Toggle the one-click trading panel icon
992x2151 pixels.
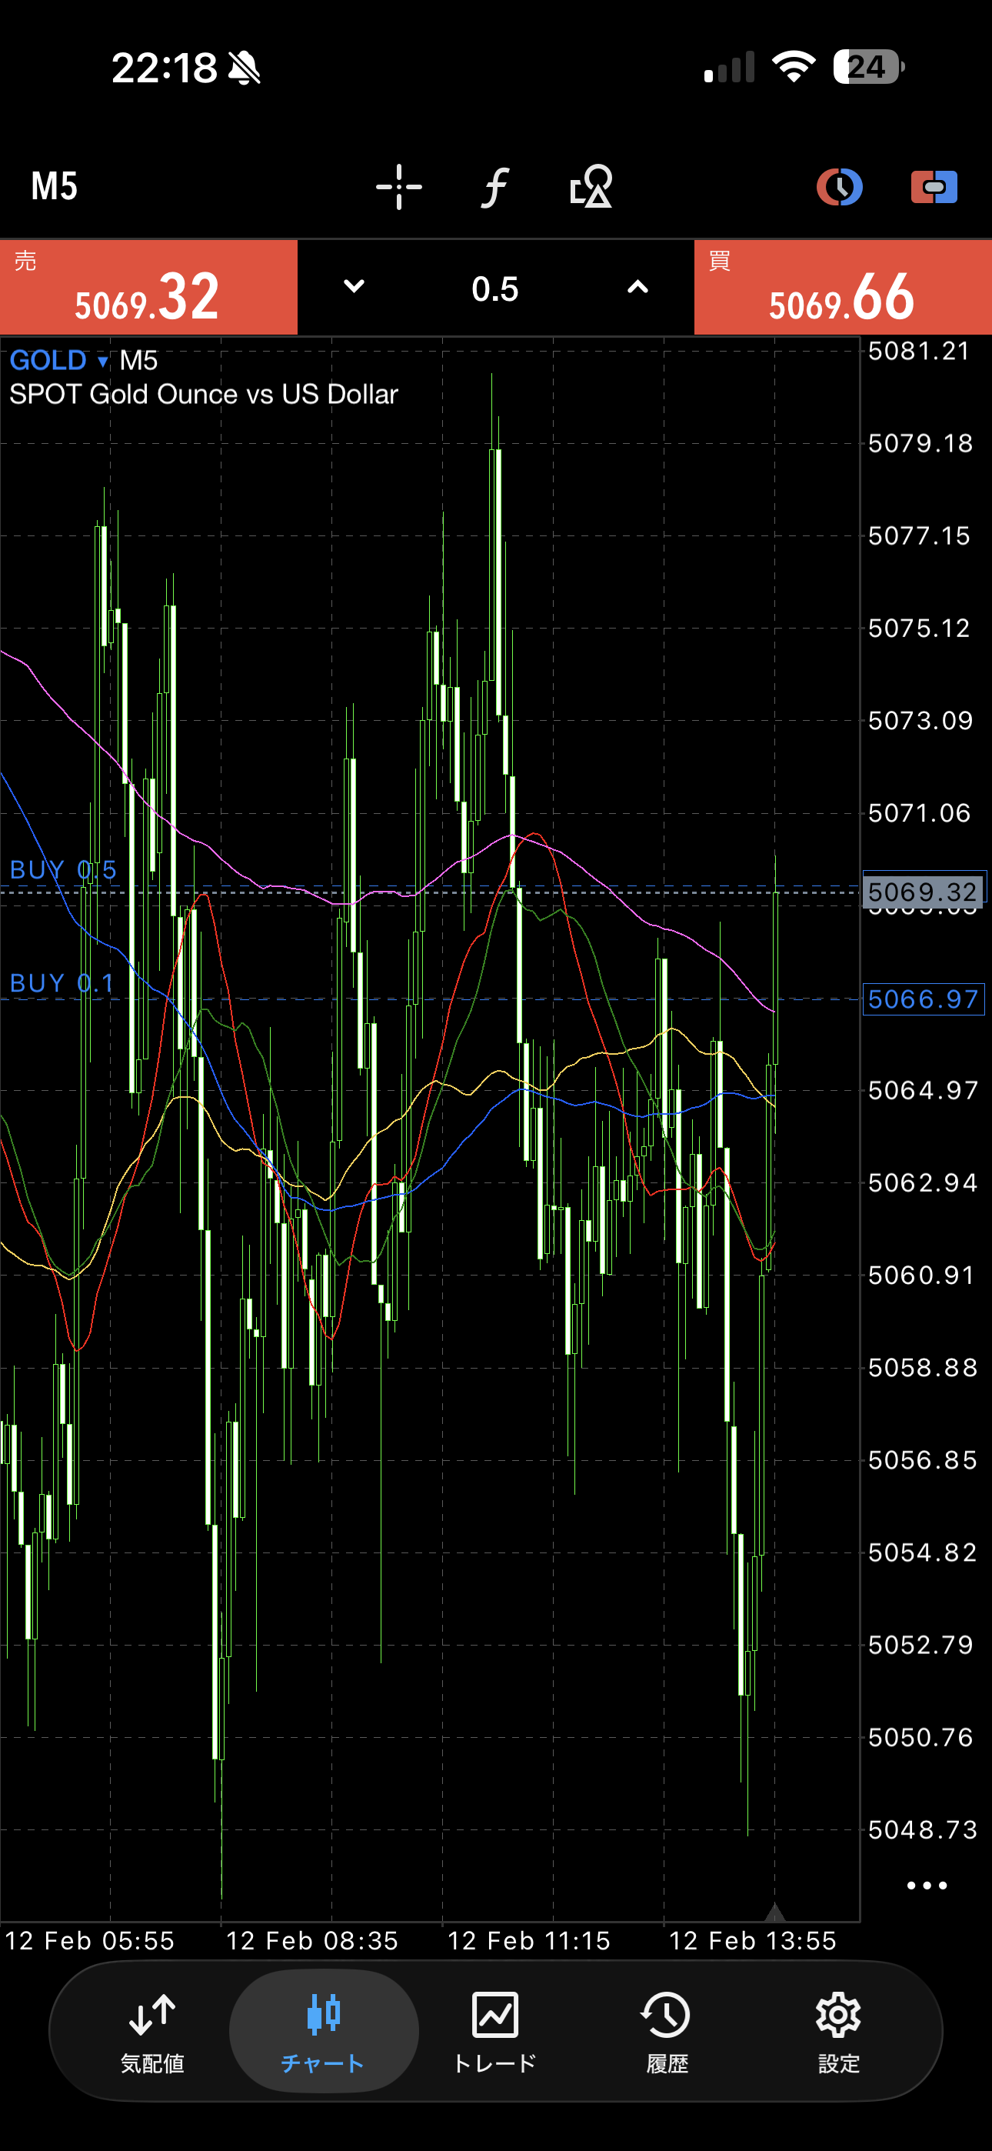coord(934,186)
